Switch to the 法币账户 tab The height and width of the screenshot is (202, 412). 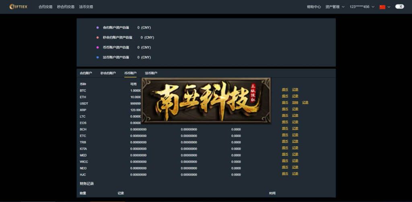point(151,73)
